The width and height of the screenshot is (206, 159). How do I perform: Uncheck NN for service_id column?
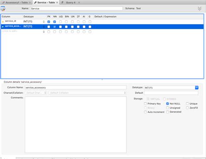click(54, 22)
